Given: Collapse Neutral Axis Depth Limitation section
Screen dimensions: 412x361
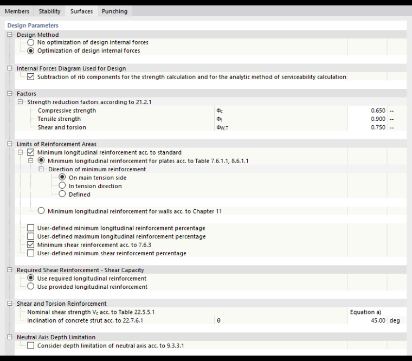Looking at the screenshot, I should (x=10, y=337).
